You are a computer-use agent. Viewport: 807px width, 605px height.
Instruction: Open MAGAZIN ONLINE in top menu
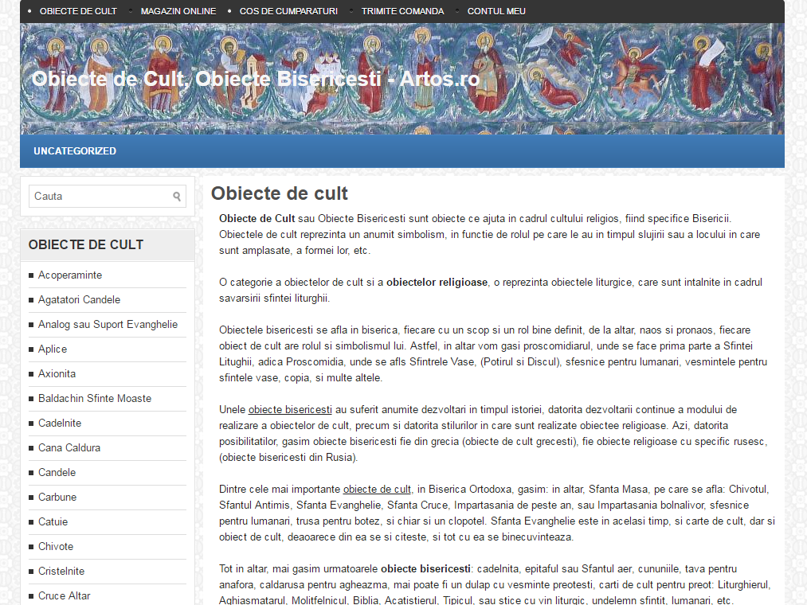tap(178, 11)
